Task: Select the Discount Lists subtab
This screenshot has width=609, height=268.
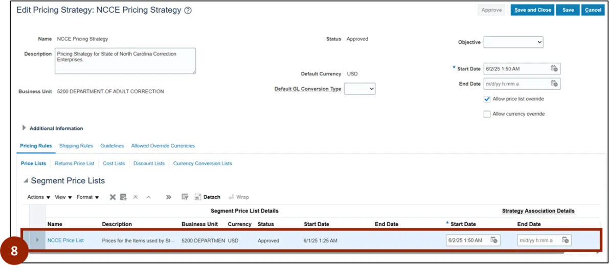Action: point(149,164)
